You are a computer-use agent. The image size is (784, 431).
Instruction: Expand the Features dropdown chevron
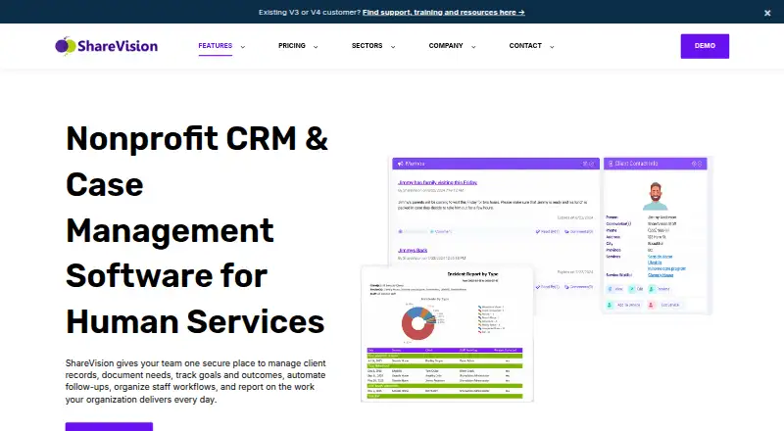[x=243, y=47]
